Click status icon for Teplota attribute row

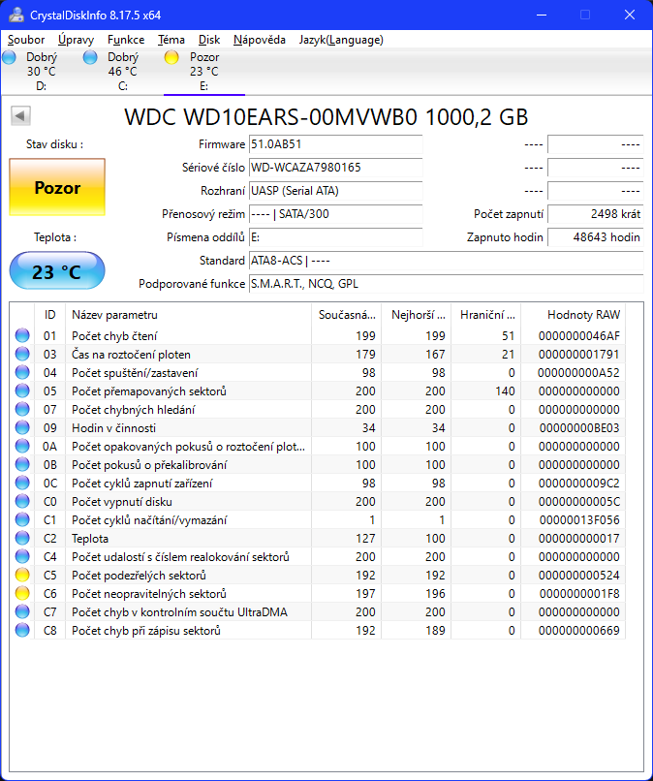pyautogui.click(x=22, y=539)
